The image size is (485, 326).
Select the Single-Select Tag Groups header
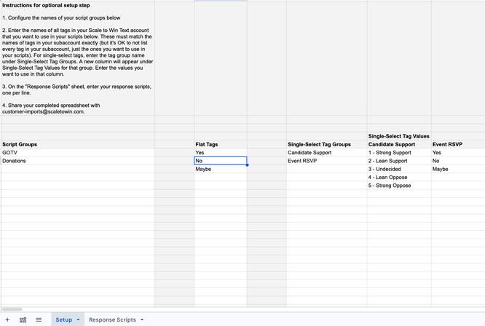[x=327, y=144]
